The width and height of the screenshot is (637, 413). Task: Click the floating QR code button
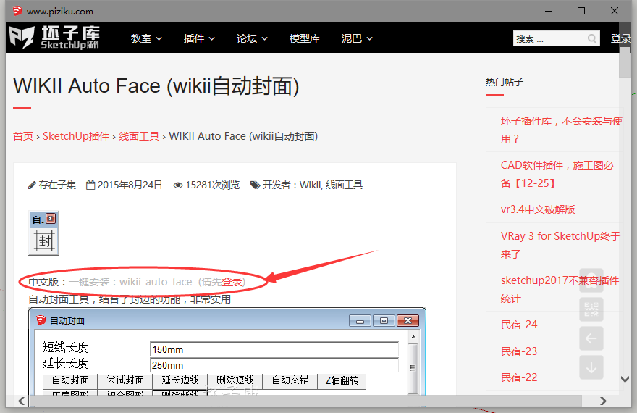591,310
